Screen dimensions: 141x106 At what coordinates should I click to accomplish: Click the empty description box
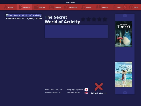[76, 31]
